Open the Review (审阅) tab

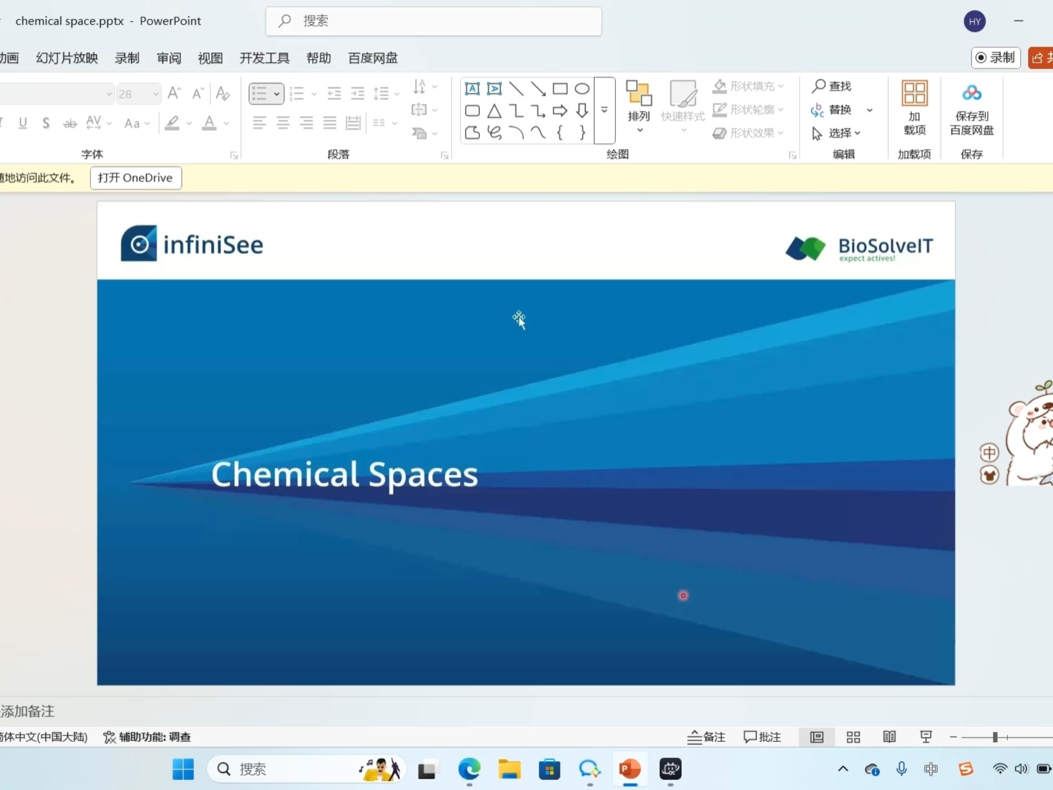[168, 58]
